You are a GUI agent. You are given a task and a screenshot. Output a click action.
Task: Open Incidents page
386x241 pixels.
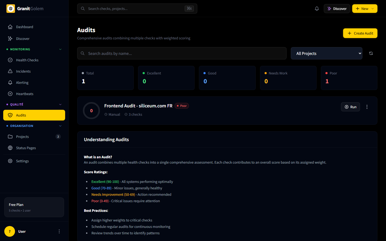point(34,71)
